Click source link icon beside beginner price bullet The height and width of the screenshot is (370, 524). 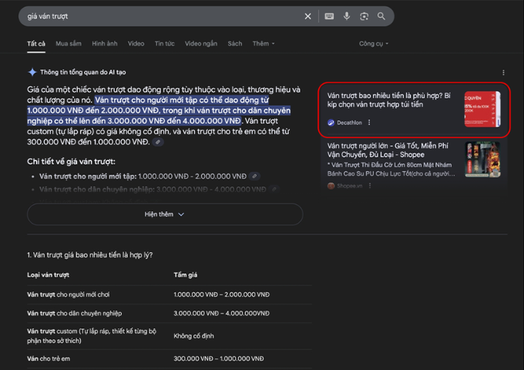(x=254, y=177)
